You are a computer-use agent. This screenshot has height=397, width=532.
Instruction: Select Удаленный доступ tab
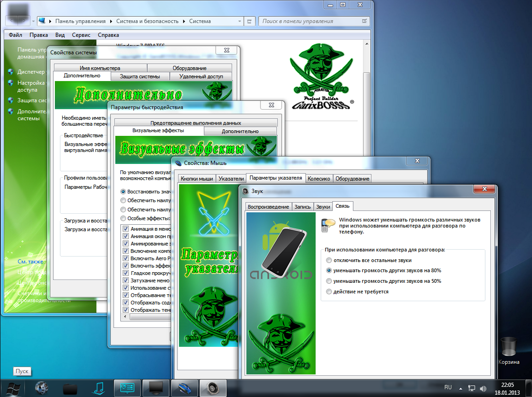(201, 76)
